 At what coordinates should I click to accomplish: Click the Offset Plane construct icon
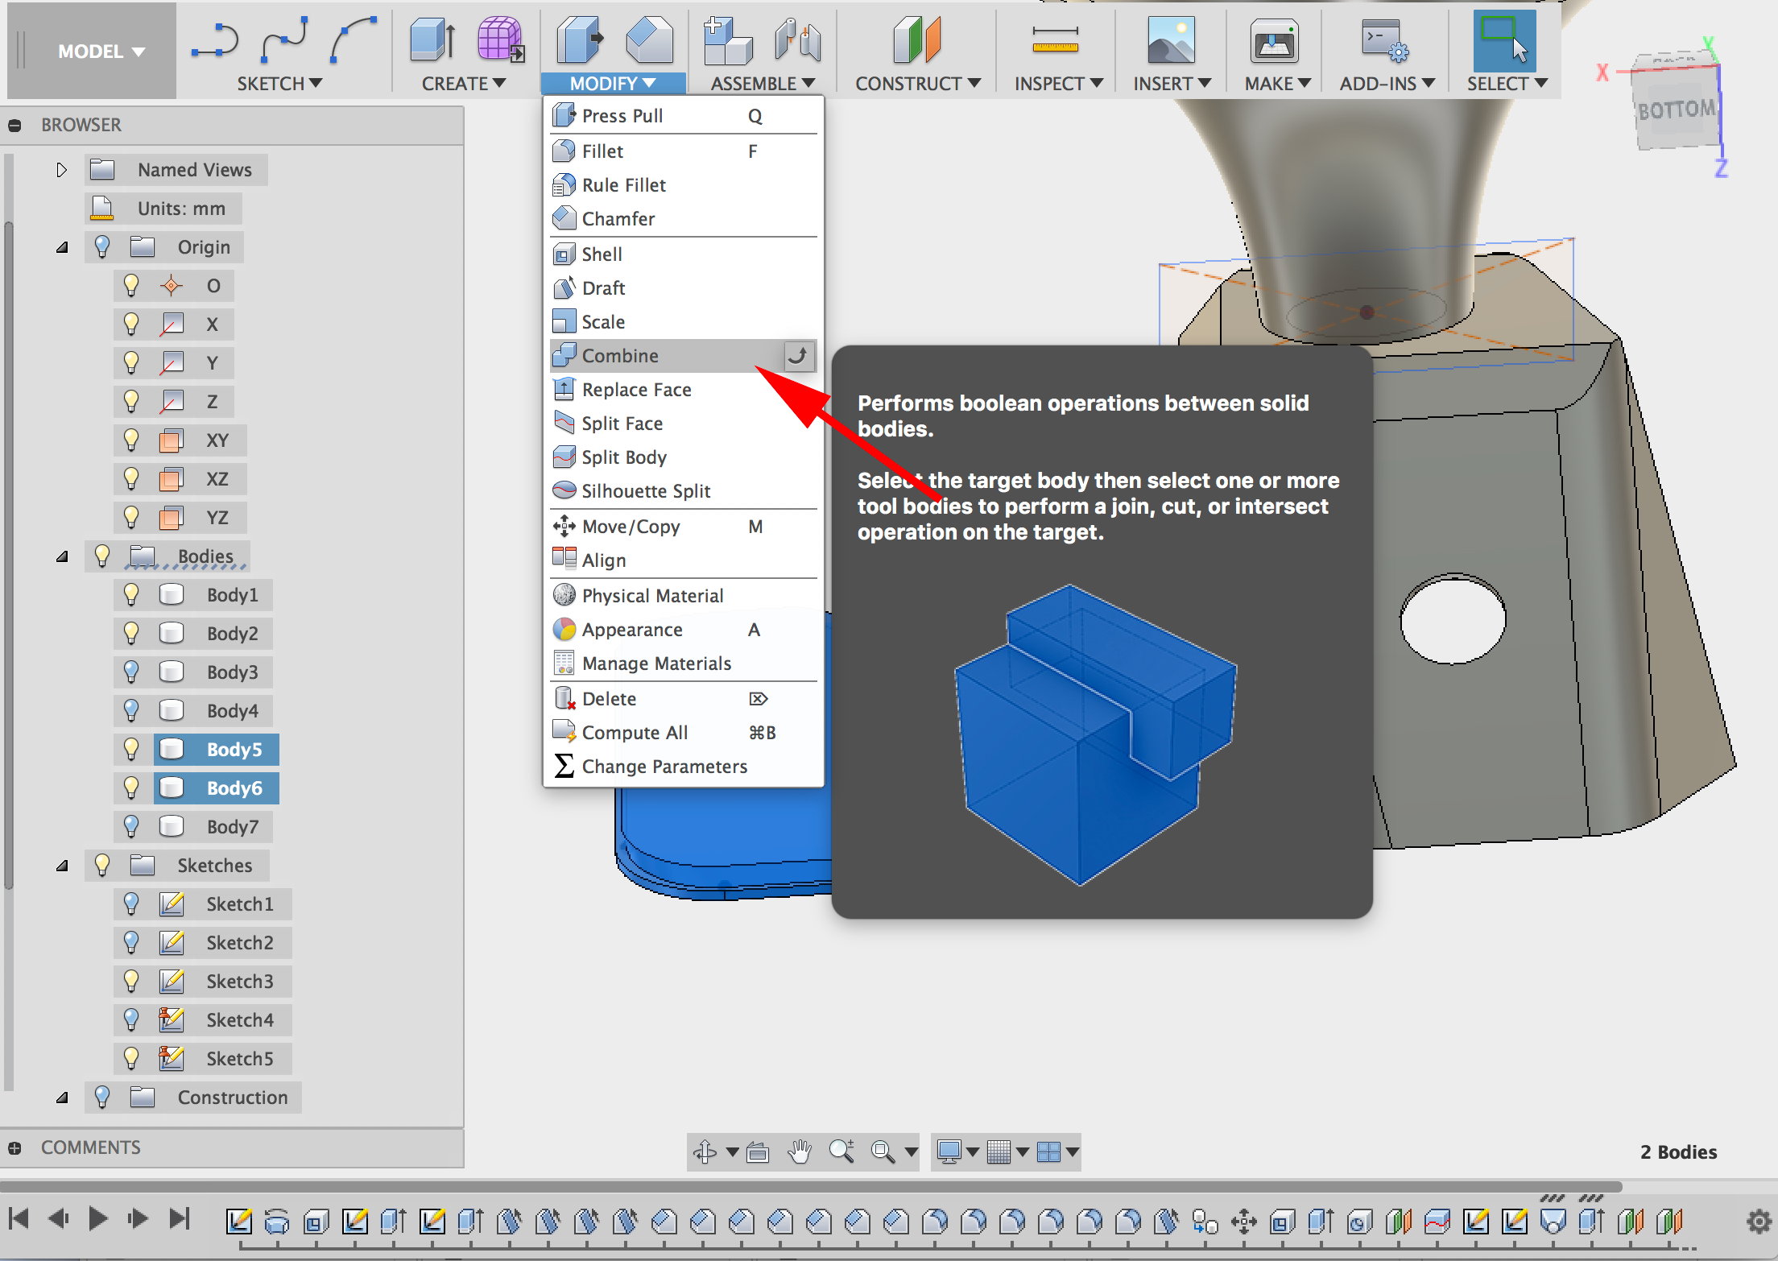tap(916, 40)
